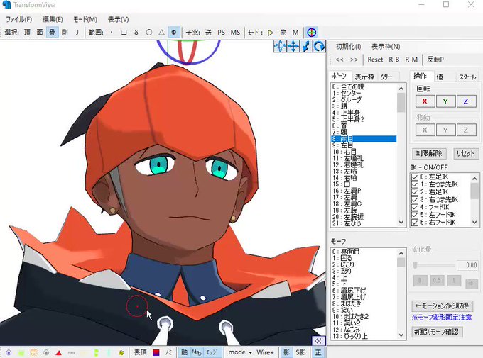Toggle the colored crosshair manipulator handle
483x358 pixels.
[x=311, y=33]
